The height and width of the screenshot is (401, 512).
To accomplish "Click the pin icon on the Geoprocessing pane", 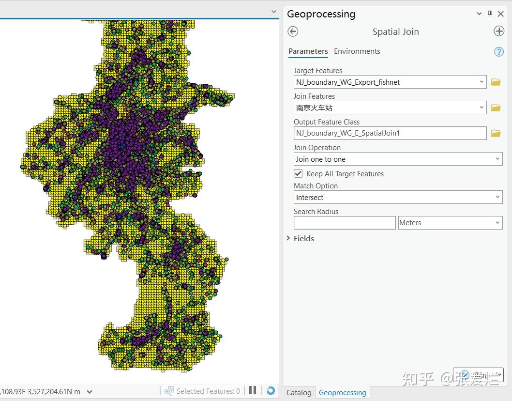I will pos(490,14).
